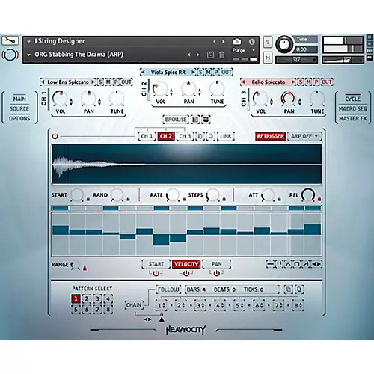Click the delete preset trash icon

(221, 55)
